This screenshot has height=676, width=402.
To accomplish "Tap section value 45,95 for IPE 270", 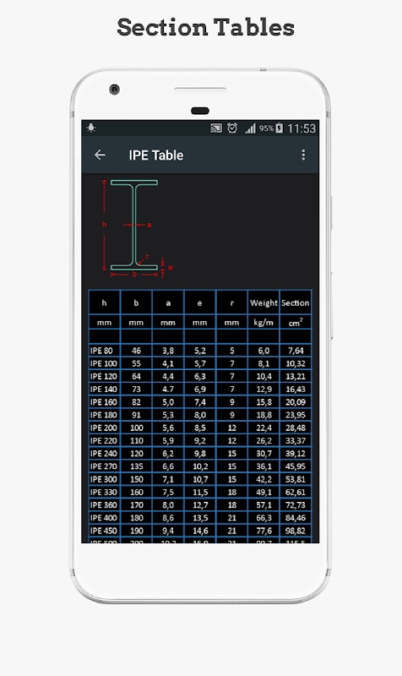I will coord(296,466).
